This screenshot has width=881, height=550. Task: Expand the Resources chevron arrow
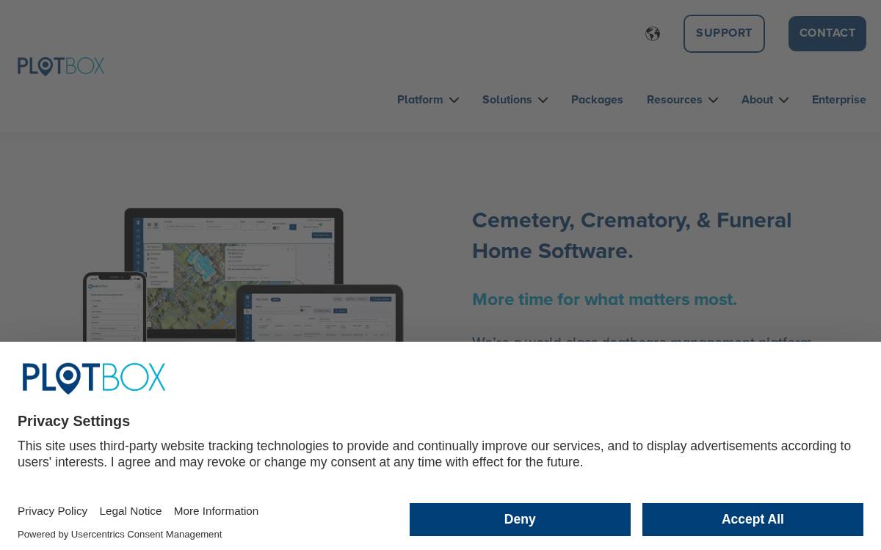pyautogui.click(x=713, y=100)
